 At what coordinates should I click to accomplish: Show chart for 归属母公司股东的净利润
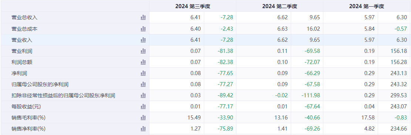pyautogui.click(x=143, y=84)
